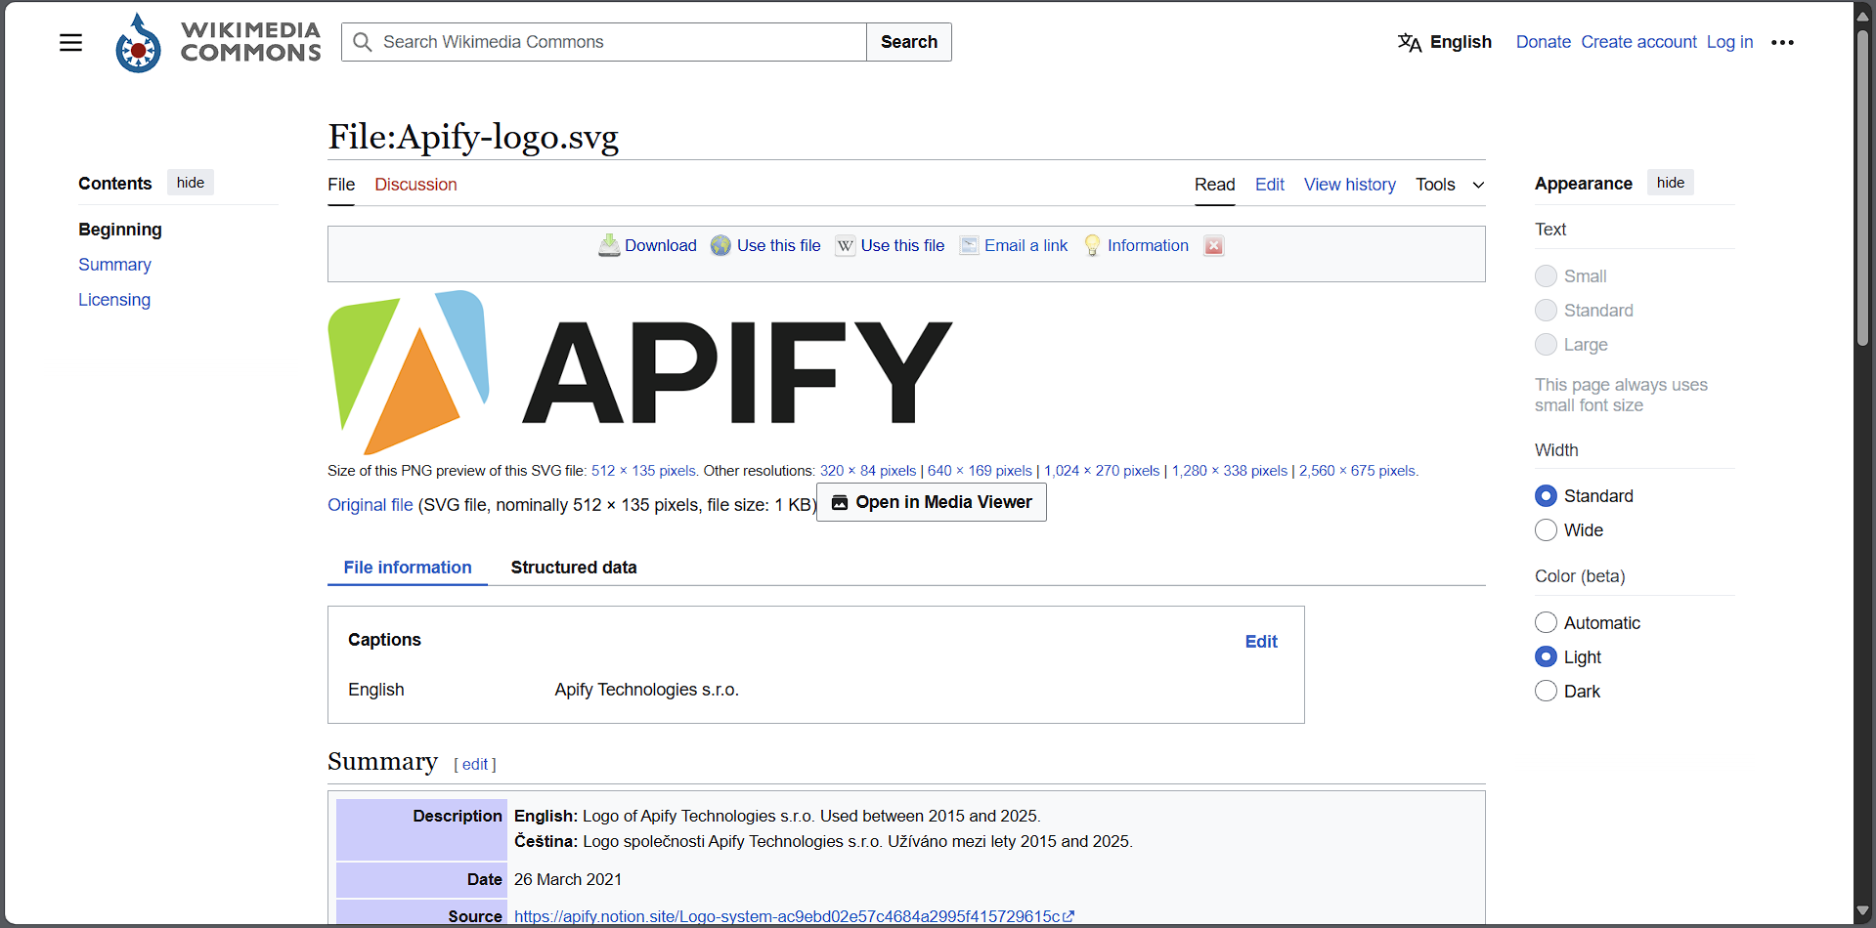Open View history tab
This screenshot has width=1876, height=928.
point(1349,185)
